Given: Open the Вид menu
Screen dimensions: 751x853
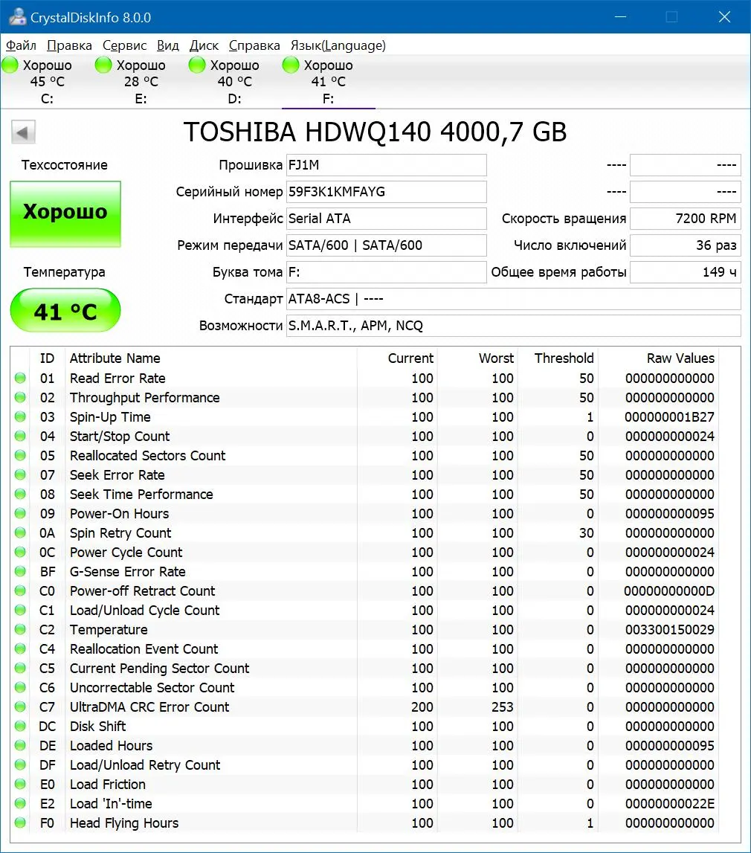Looking at the screenshot, I should click(x=168, y=45).
